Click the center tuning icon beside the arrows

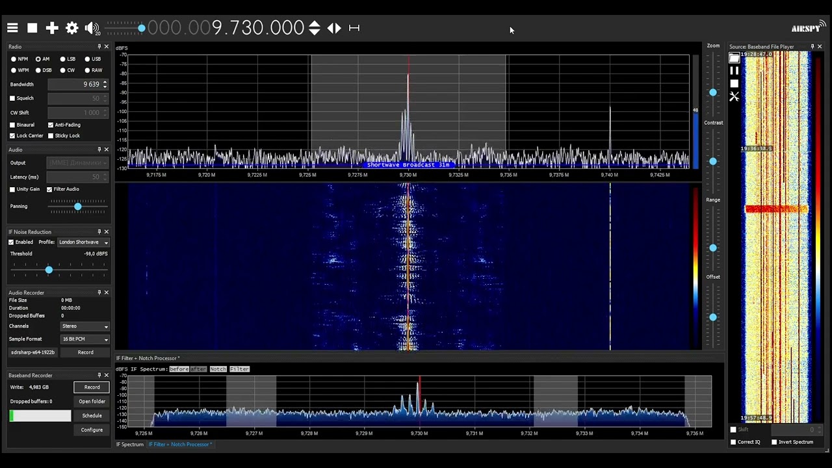[x=354, y=28]
